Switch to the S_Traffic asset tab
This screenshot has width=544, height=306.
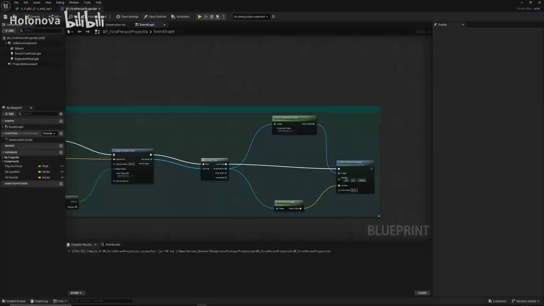pyautogui.click(x=36, y=8)
